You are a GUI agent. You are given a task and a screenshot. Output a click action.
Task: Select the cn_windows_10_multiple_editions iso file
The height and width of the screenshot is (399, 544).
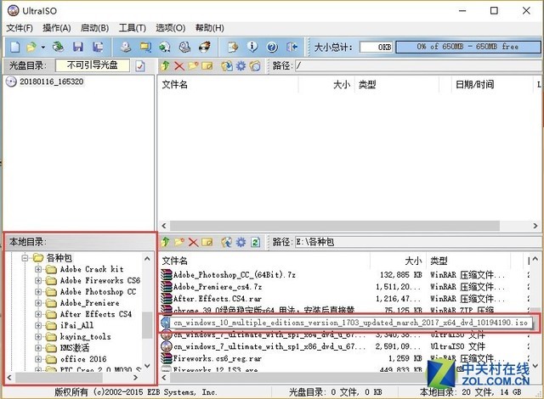click(x=350, y=323)
